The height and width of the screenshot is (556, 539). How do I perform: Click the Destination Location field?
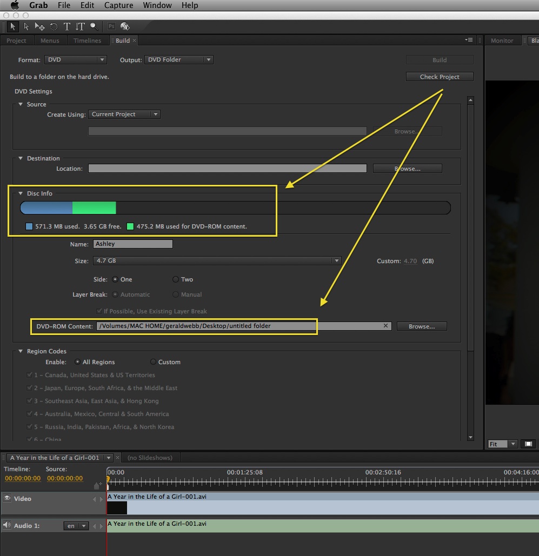[228, 169]
